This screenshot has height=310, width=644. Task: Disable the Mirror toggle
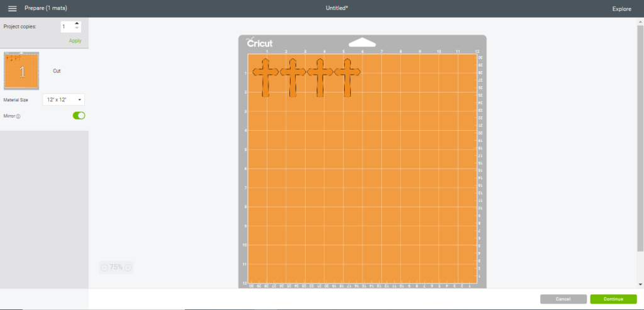click(x=79, y=116)
